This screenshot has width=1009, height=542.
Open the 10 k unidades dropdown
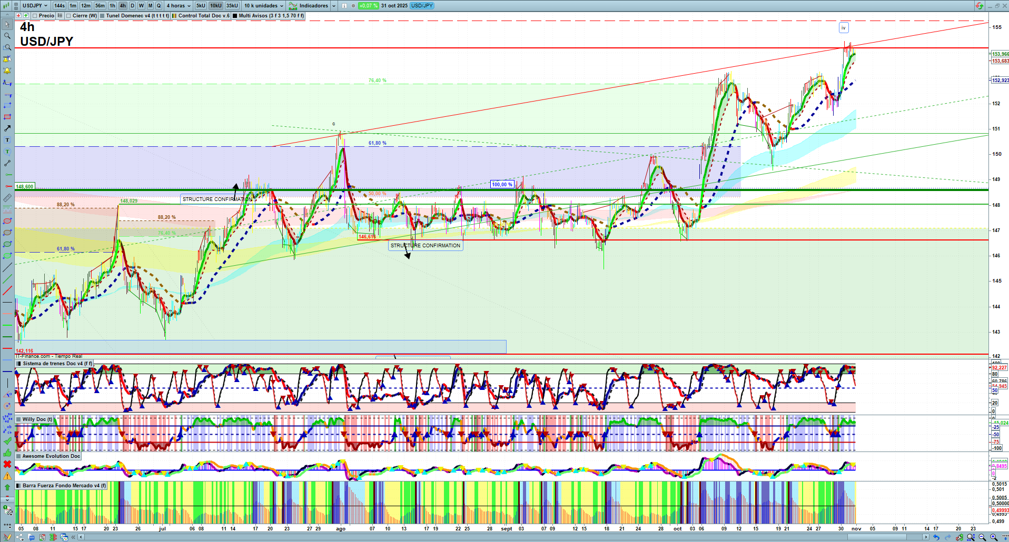(x=264, y=6)
